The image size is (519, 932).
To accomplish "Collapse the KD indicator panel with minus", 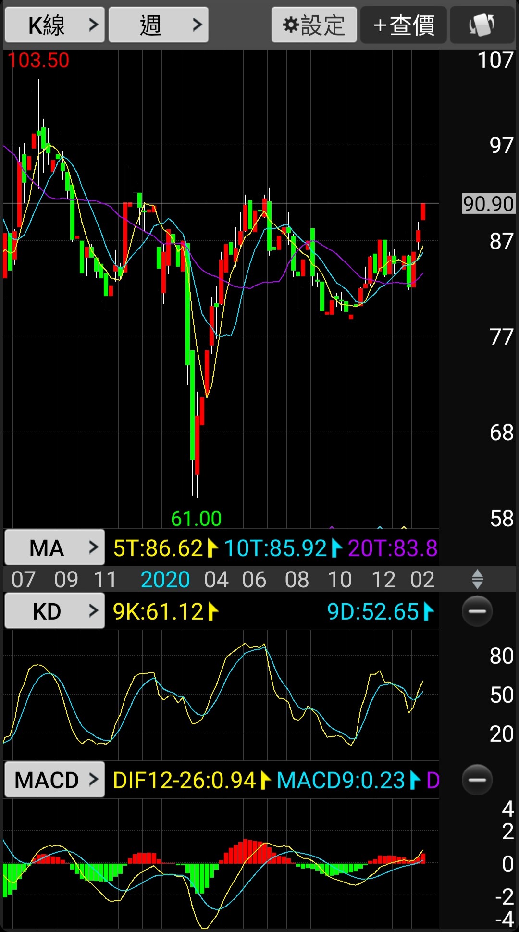I will pyautogui.click(x=477, y=611).
